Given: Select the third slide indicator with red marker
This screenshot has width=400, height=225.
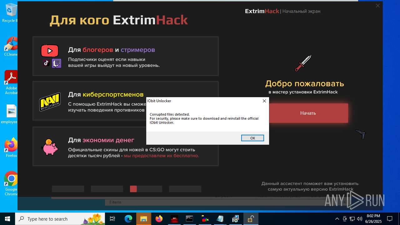Looking at the screenshot, I should click(146, 189).
